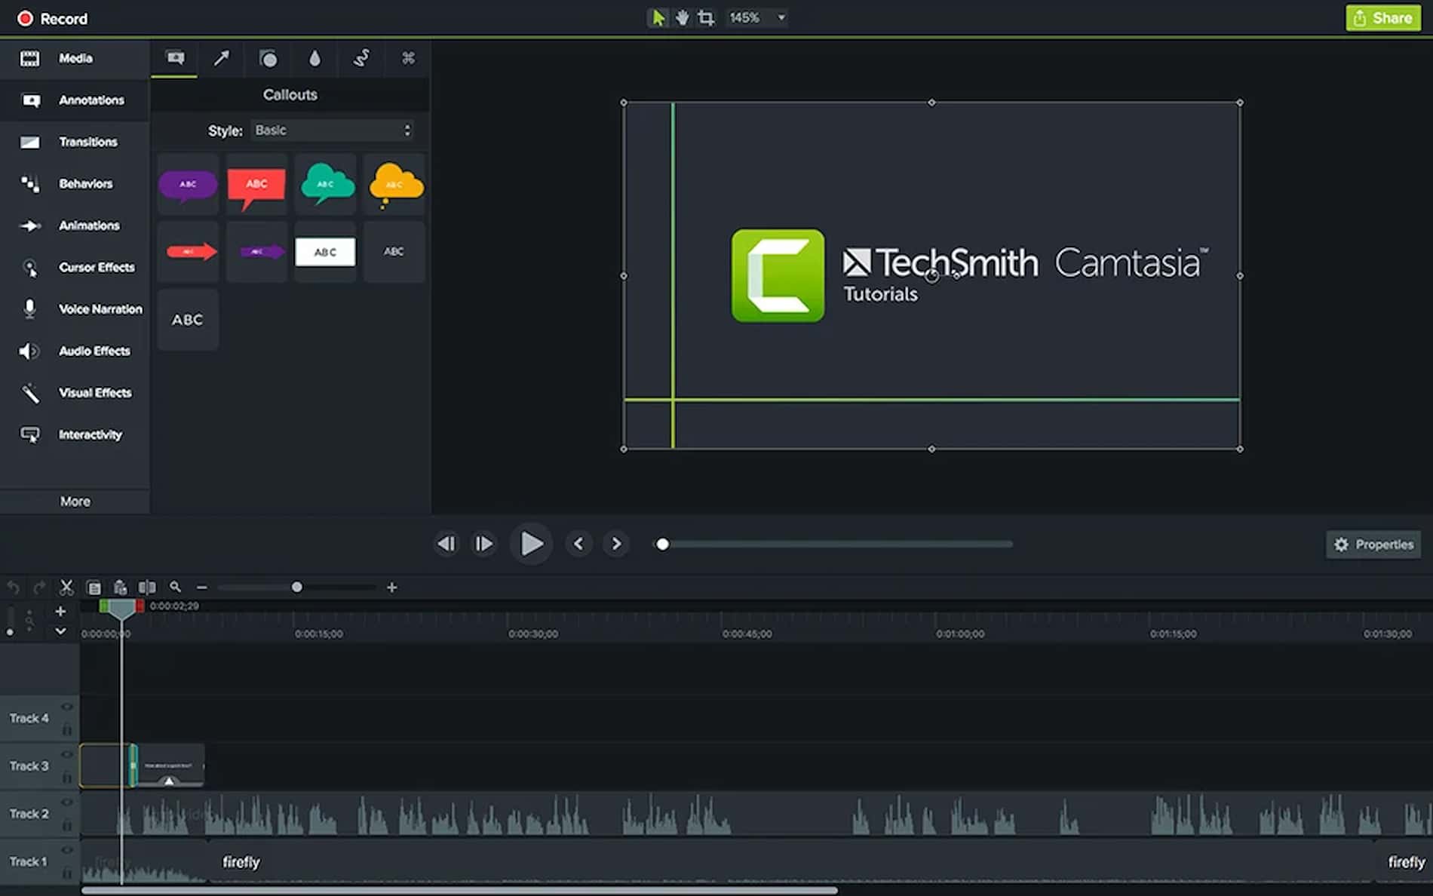Select the Crop tool in the top toolbar
Screen dimensions: 1433x896
[704, 17]
